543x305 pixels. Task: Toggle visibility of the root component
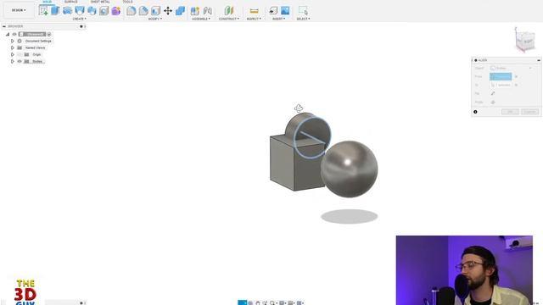click(x=14, y=34)
